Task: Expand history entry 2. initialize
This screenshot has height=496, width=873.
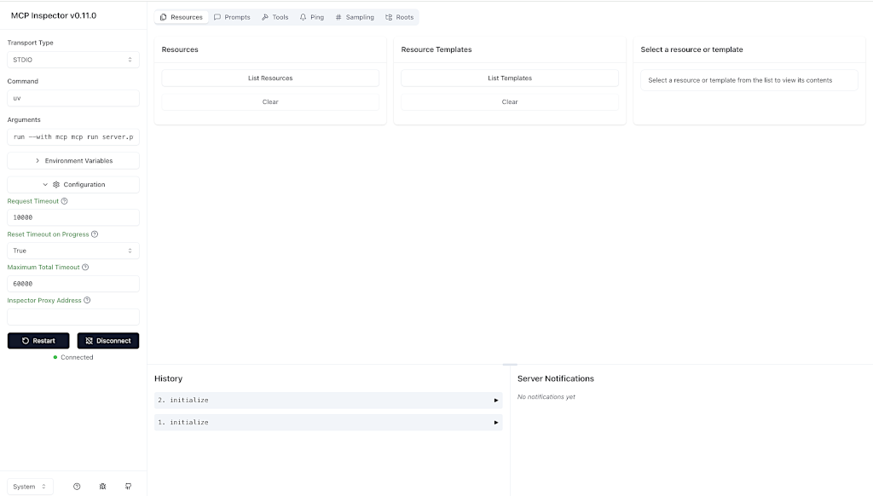Action: [x=328, y=401]
